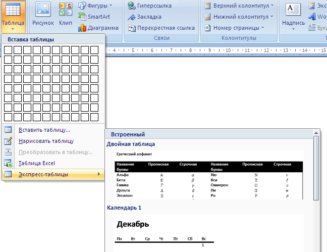Open the Надпись dropdown arrow
Screen dimensions: 327x252
pyautogui.click(x=293, y=29)
